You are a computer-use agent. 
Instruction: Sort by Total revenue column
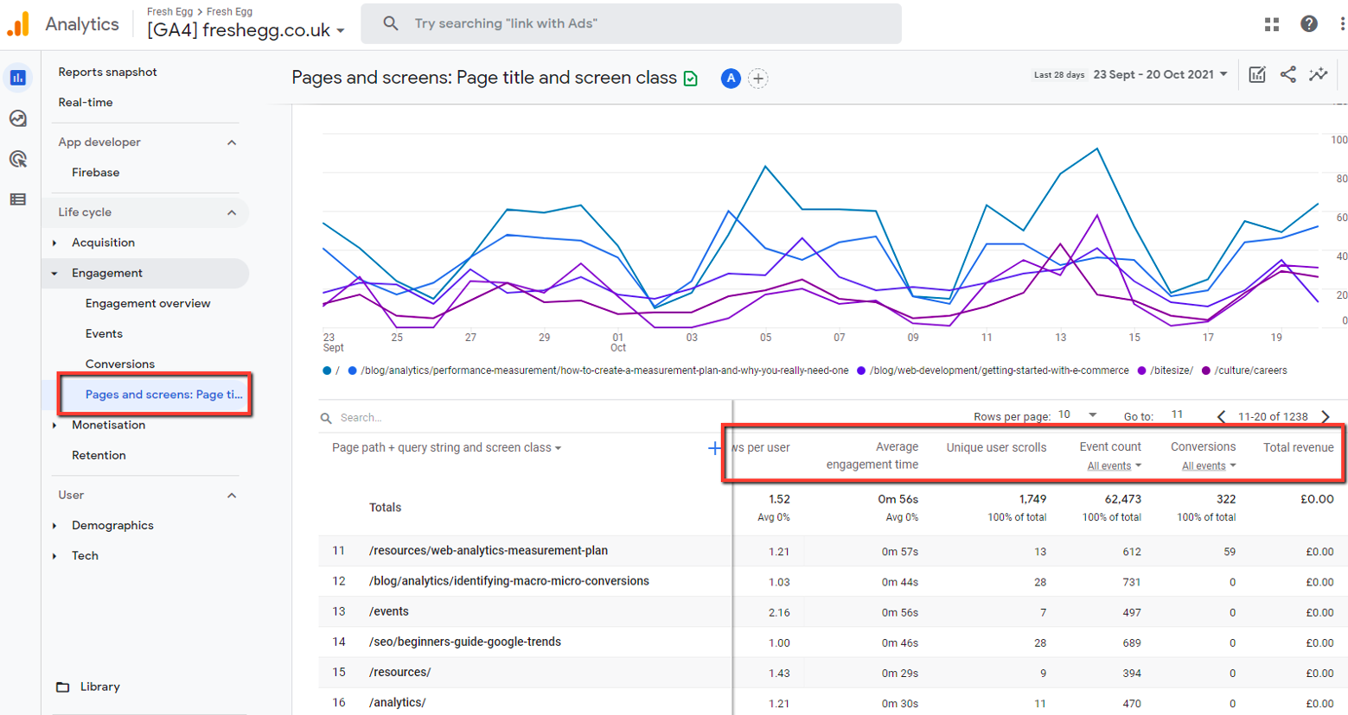click(1299, 446)
